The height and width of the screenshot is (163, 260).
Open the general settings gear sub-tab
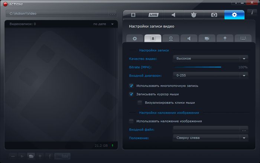click(x=135, y=38)
